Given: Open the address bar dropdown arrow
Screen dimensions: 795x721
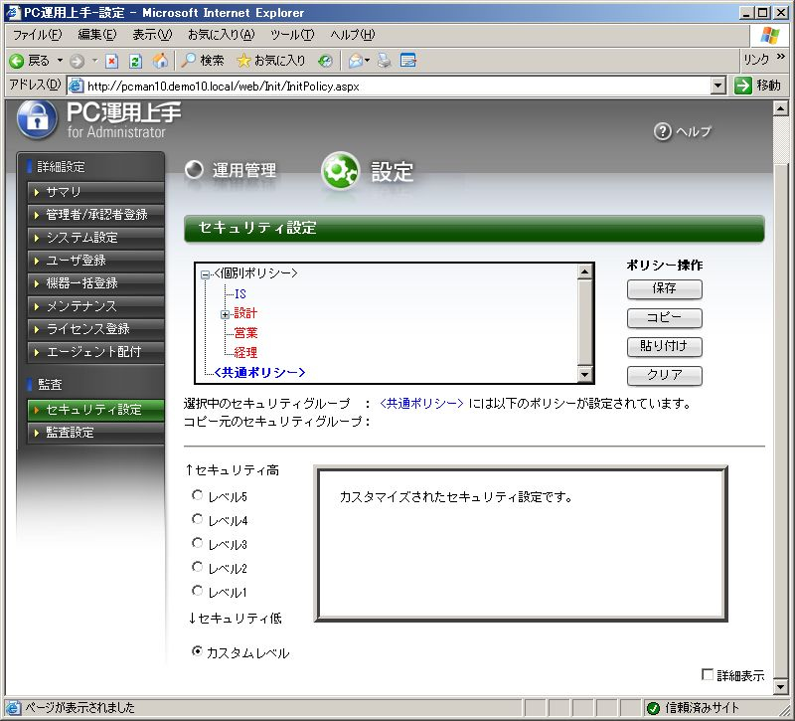Looking at the screenshot, I should click(718, 86).
